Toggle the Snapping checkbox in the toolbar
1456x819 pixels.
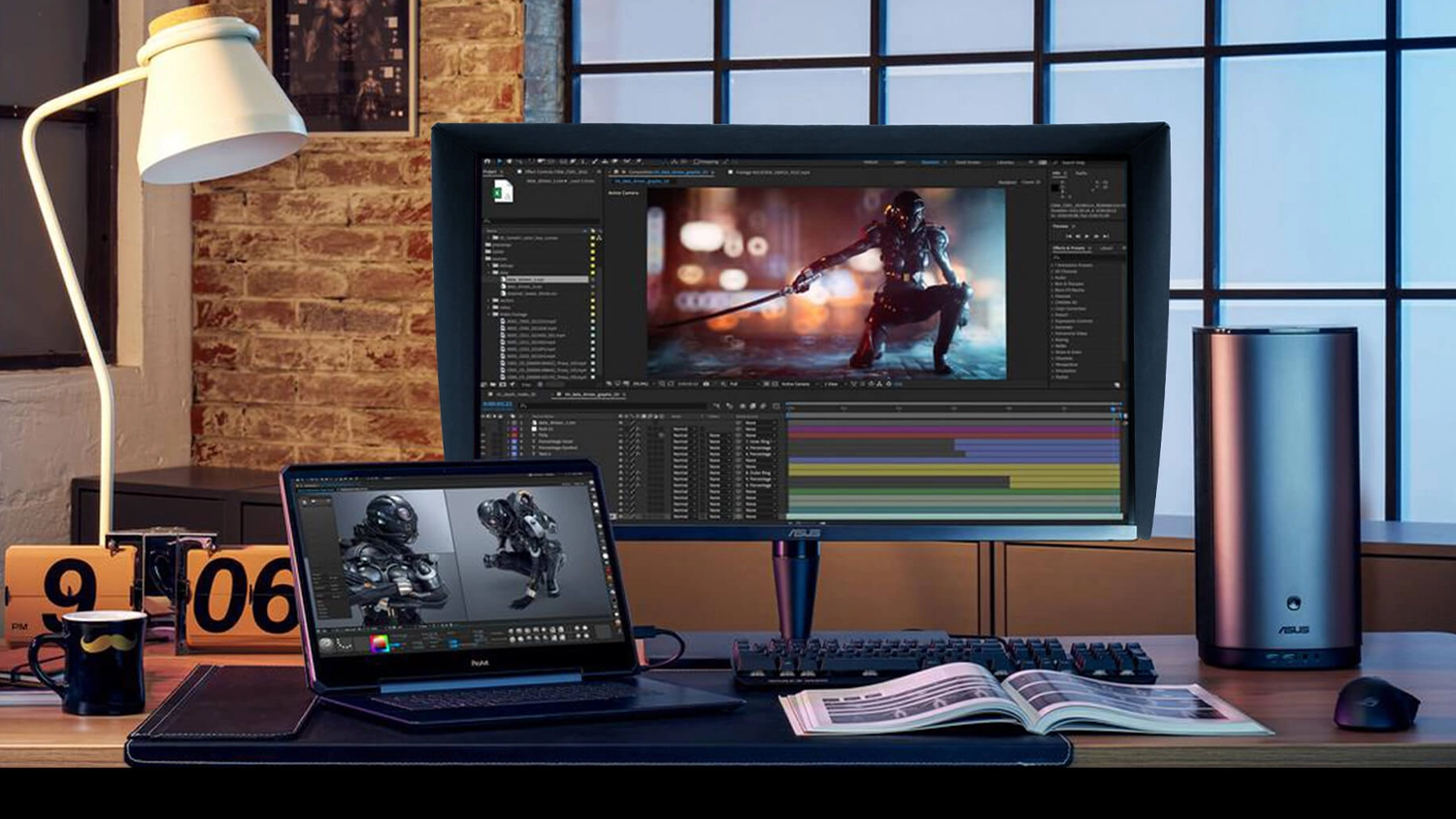coord(696,162)
